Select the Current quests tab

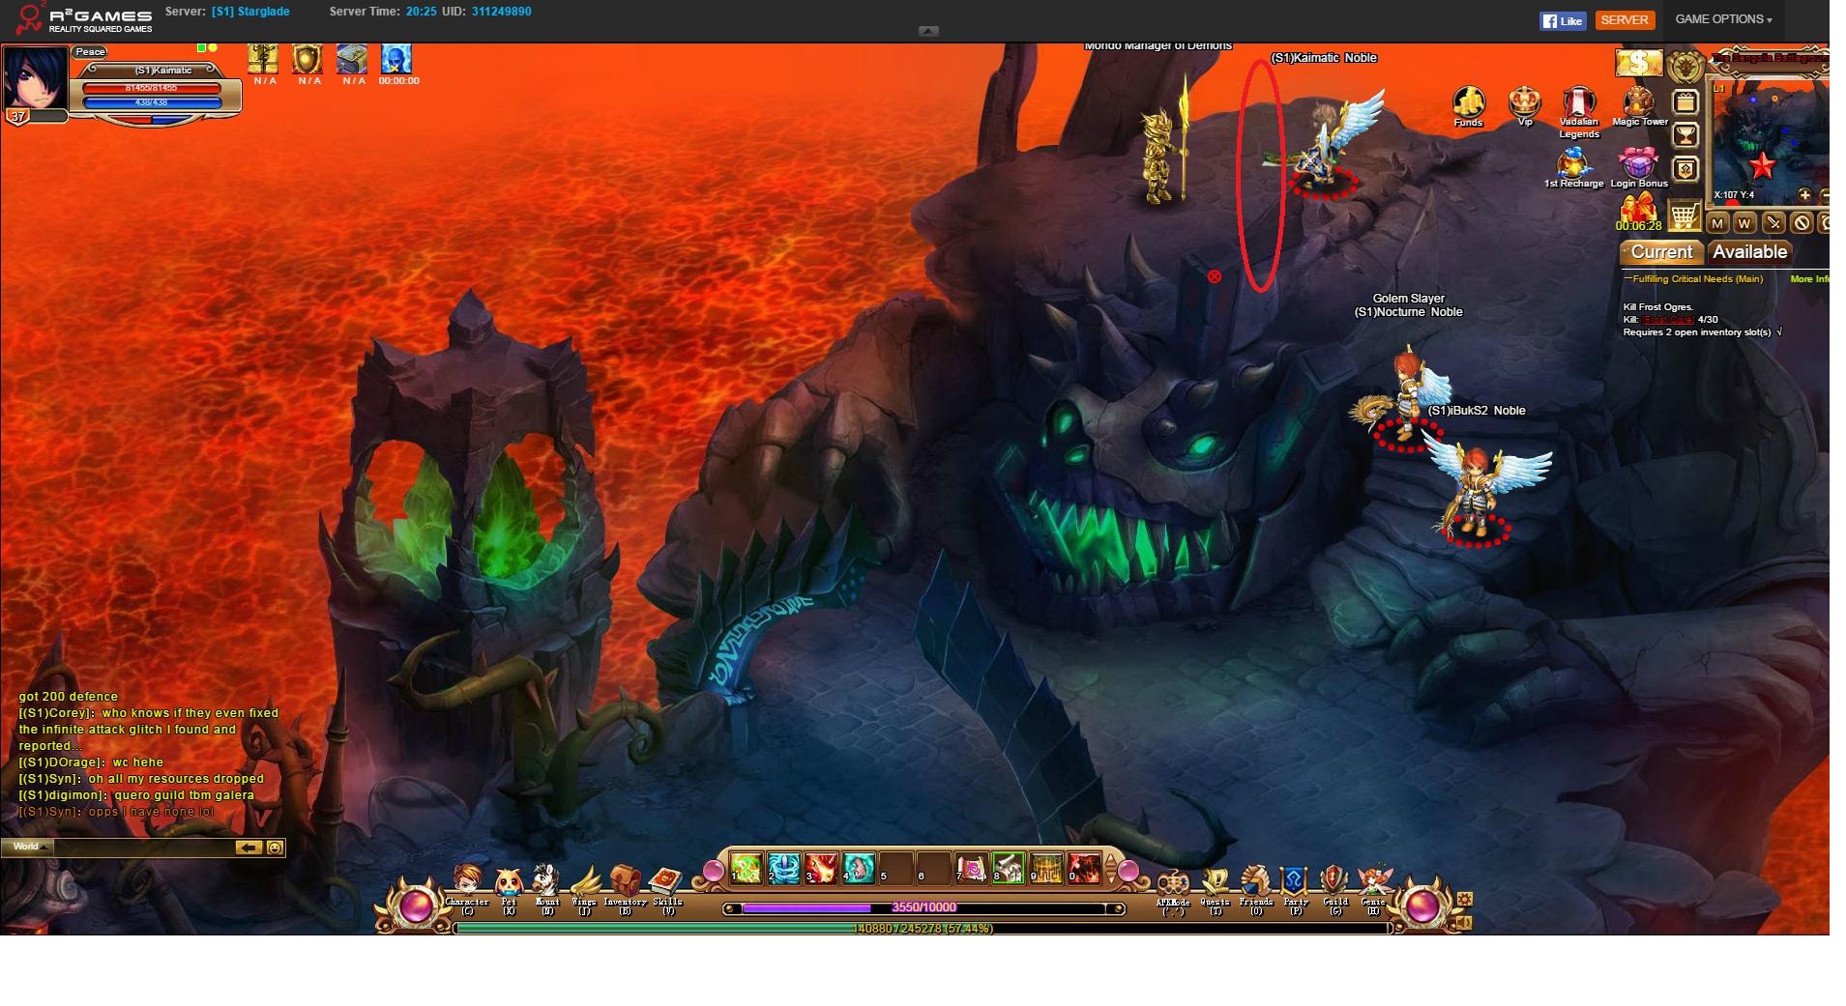pyautogui.click(x=1661, y=252)
